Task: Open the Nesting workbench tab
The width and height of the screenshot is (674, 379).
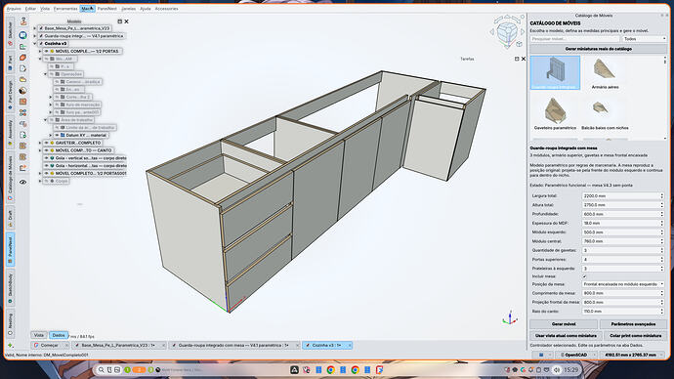Action: click(11, 324)
